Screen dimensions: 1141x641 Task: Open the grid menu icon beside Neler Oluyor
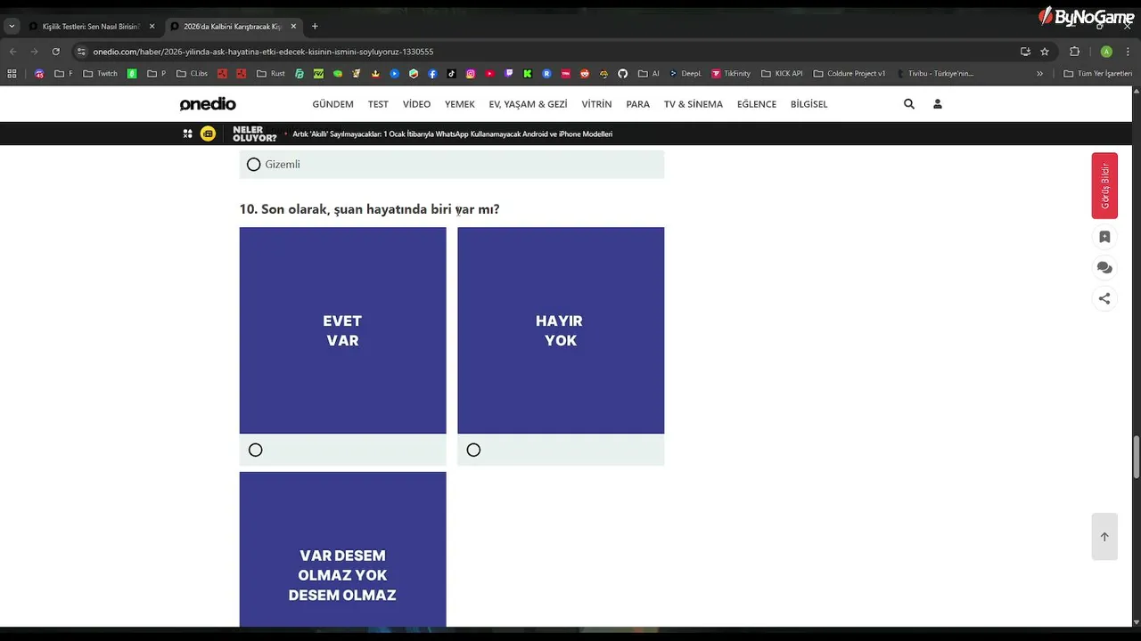click(187, 134)
